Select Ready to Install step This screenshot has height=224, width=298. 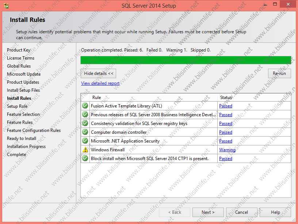22,138
